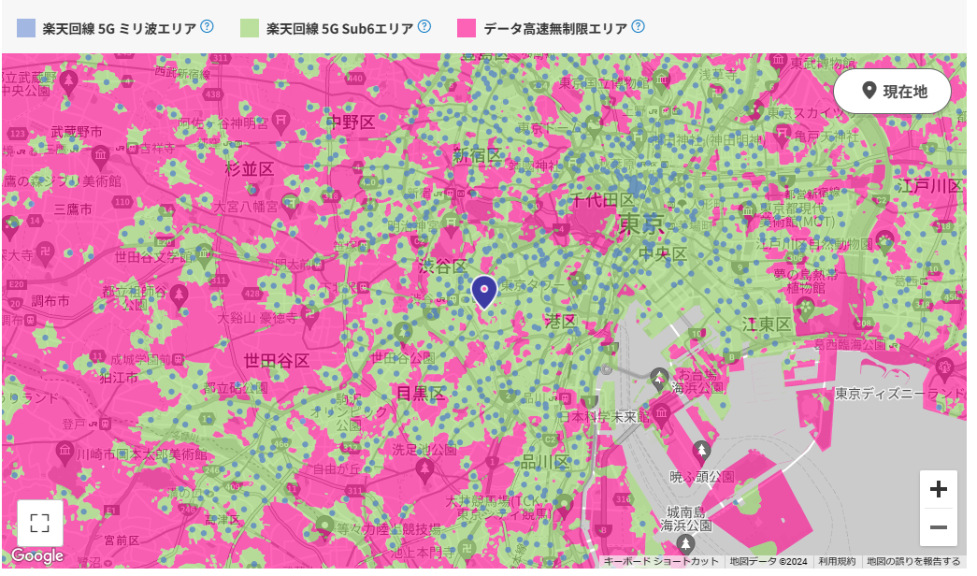Click the 世田谷区 map label
Viewport: 977px width, 576px height.
pyautogui.click(x=277, y=360)
